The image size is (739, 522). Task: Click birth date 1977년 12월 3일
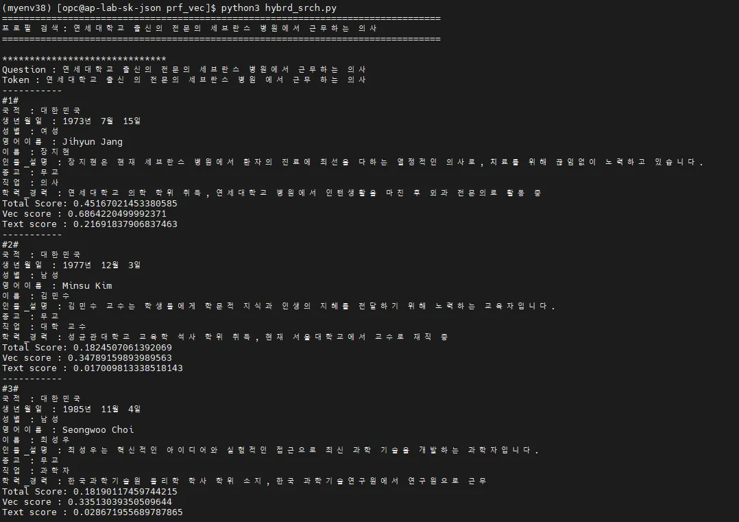pyautogui.click(x=101, y=265)
